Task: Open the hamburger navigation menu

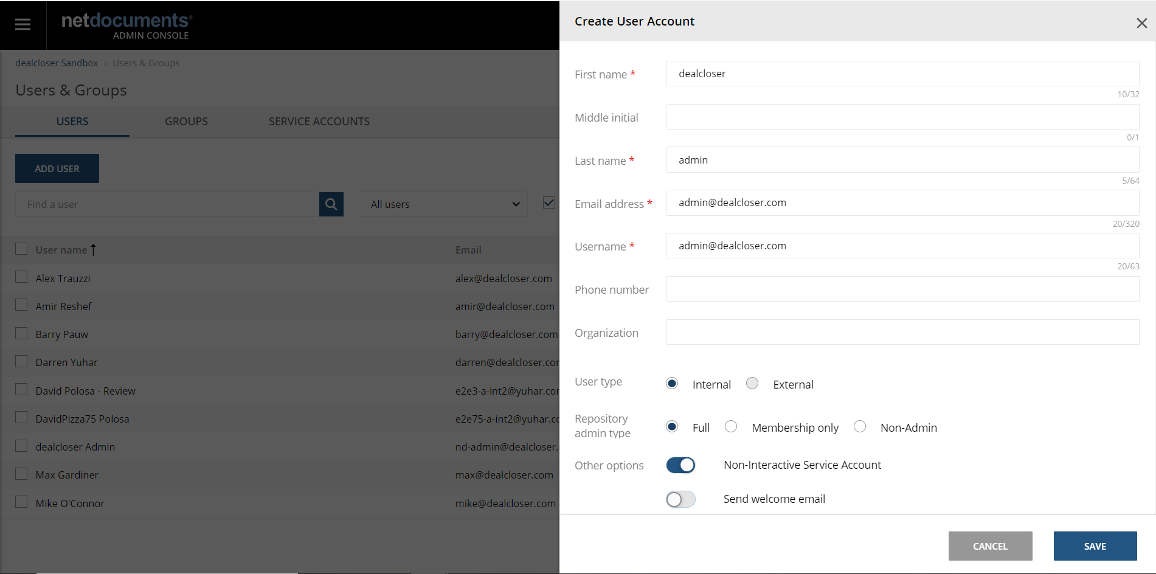Action: [x=22, y=24]
